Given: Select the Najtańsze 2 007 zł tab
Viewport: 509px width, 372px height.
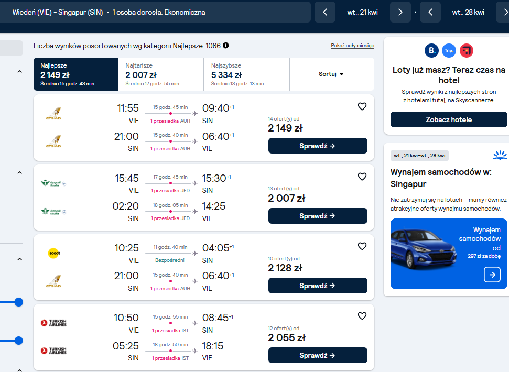Looking at the screenshot, I should [161, 74].
